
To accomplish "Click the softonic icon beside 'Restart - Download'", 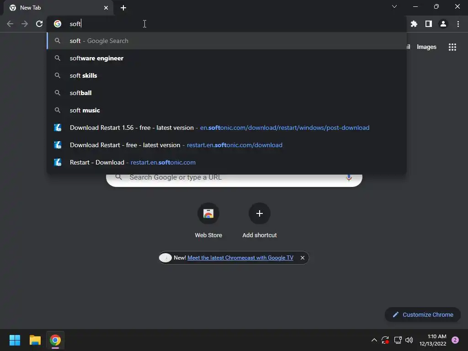I will pyautogui.click(x=58, y=162).
